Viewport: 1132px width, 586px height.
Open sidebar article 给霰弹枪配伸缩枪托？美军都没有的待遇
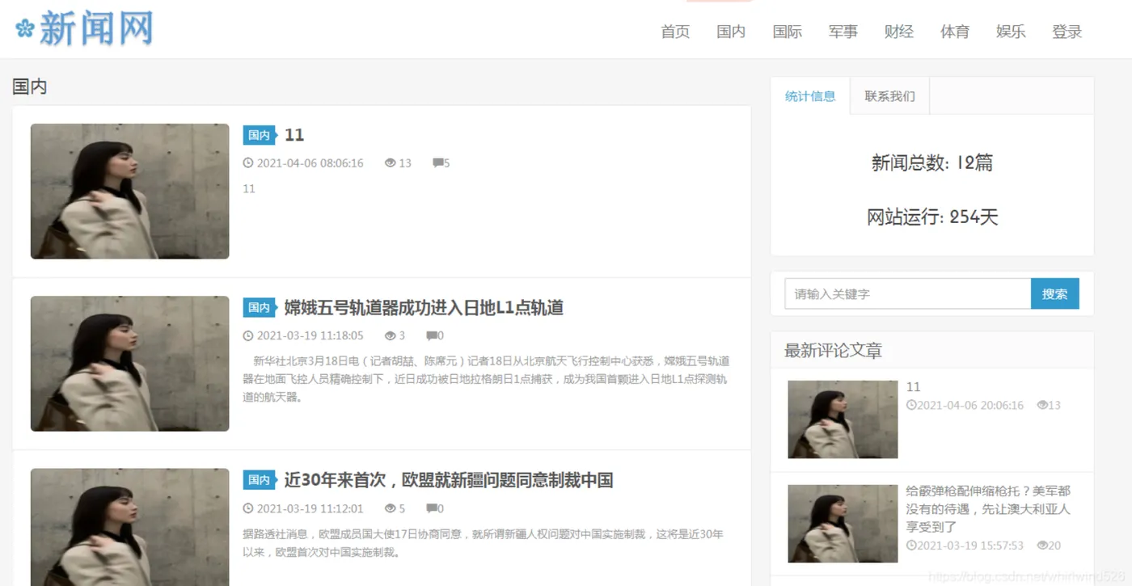pos(988,508)
